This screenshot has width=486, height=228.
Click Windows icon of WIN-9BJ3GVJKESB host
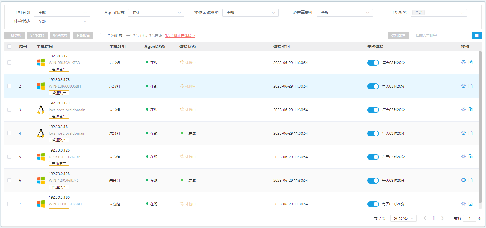[x=41, y=63]
